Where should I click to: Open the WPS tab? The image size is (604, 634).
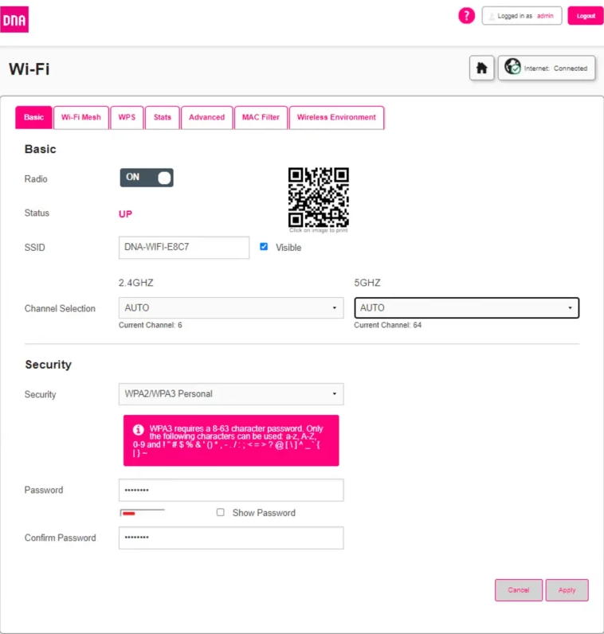coord(127,117)
